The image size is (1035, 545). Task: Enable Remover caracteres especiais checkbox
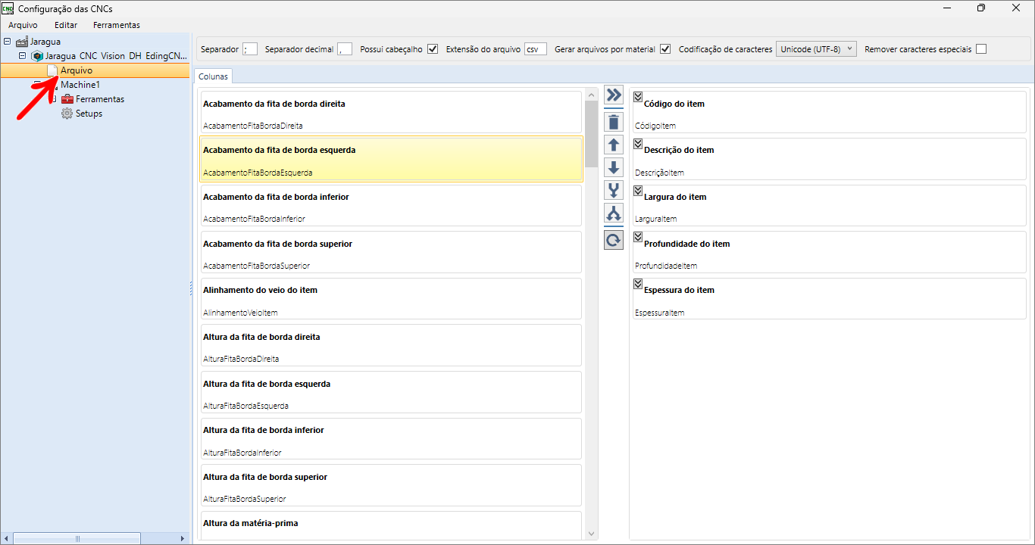pyautogui.click(x=981, y=49)
